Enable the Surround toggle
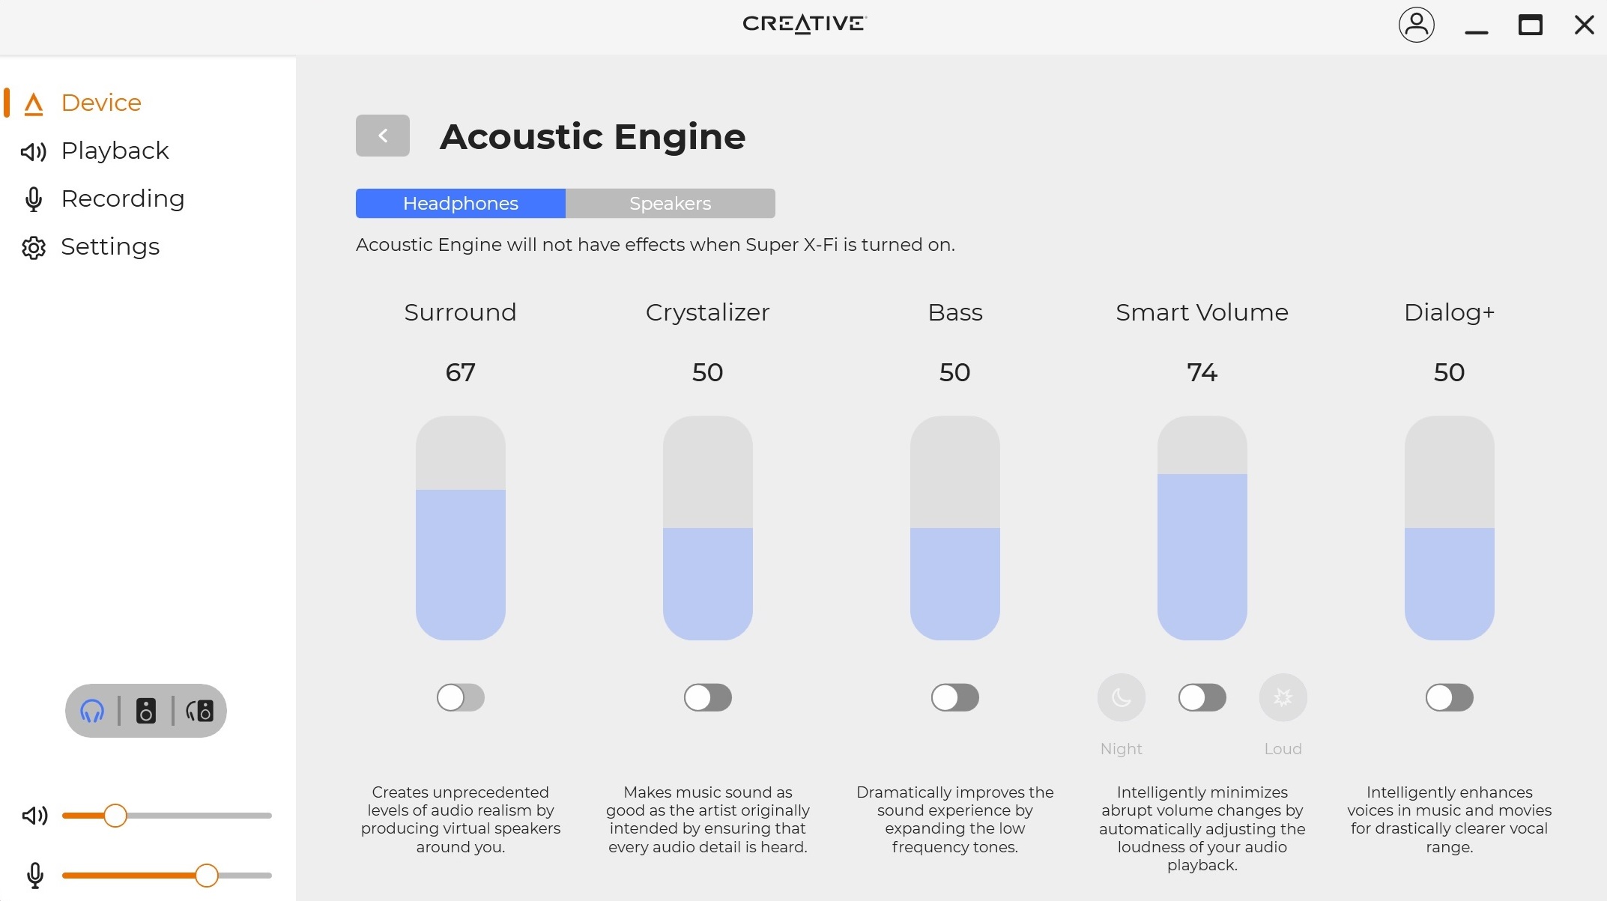 pyautogui.click(x=460, y=697)
